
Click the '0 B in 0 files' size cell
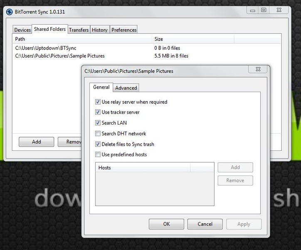pyautogui.click(x=167, y=48)
